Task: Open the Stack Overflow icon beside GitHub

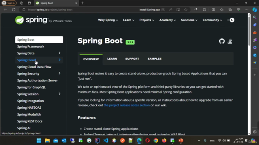Action: click(230, 41)
